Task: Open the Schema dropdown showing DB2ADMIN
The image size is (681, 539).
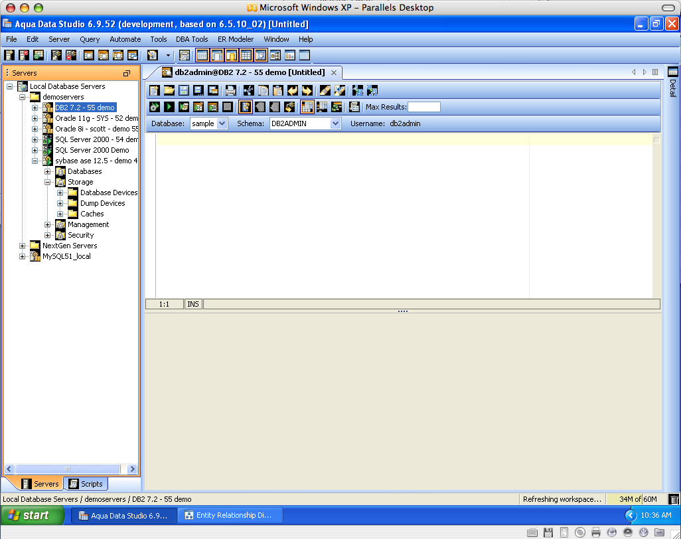Action: click(335, 123)
